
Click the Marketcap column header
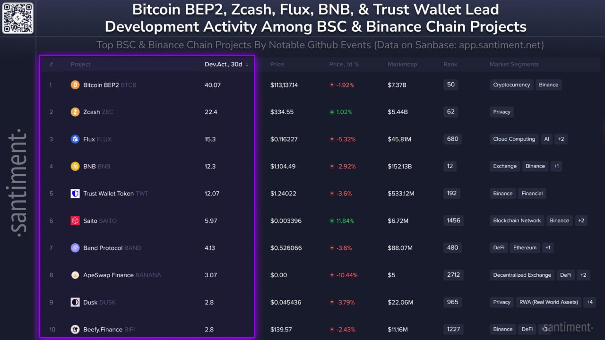[402, 64]
